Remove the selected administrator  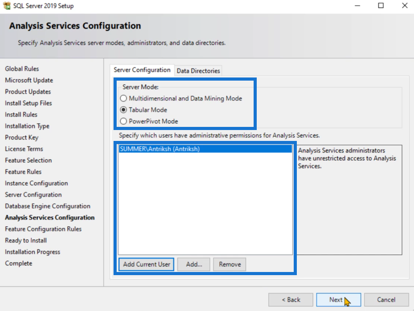point(230,264)
